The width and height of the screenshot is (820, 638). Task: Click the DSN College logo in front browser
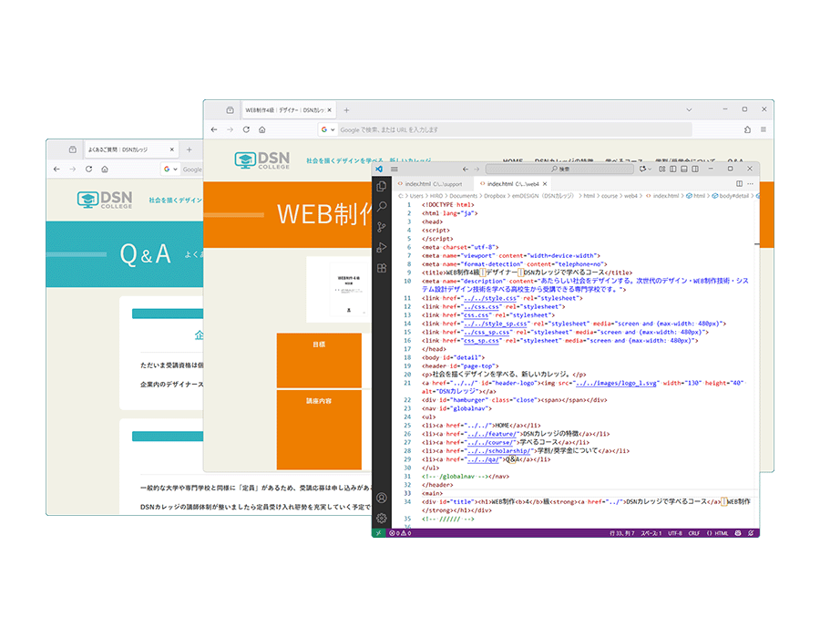261,161
